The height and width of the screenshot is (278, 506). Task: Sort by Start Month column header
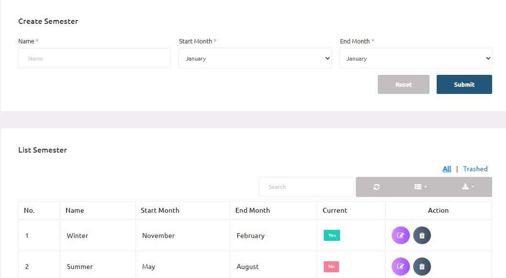pos(160,210)
